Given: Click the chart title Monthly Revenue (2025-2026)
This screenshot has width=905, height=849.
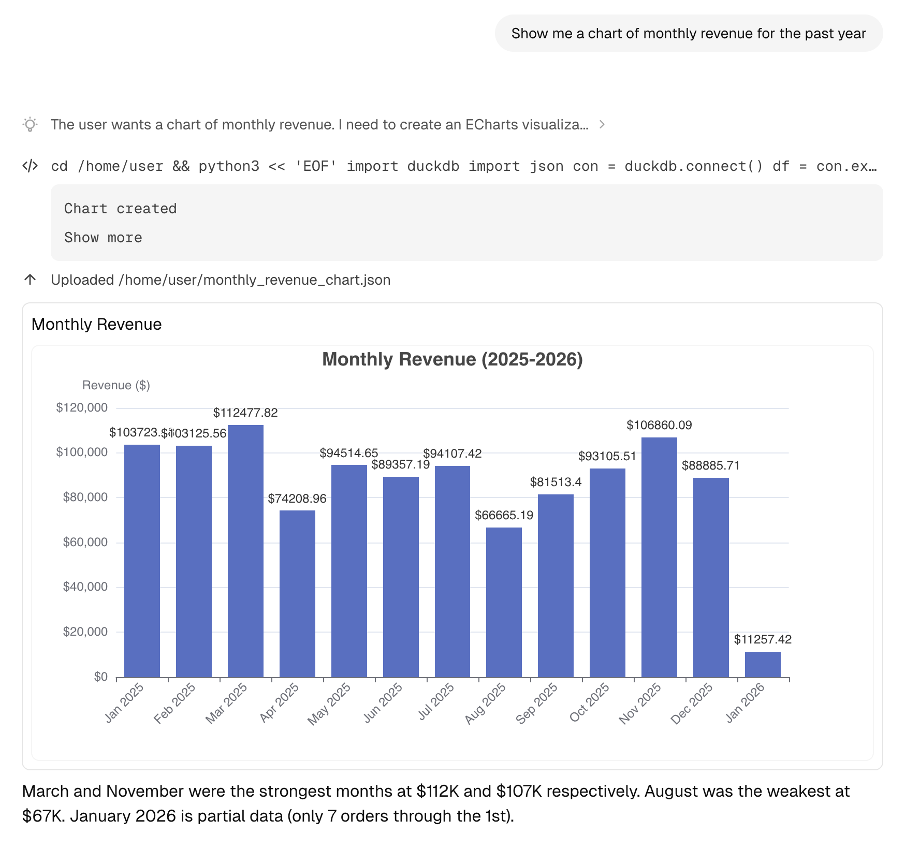Looking at the screenshot, I should pos(452,359).
